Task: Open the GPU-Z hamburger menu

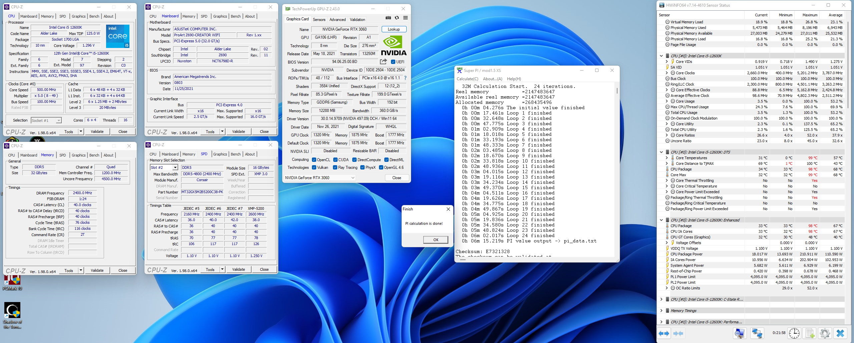Action: coord(405,18)
